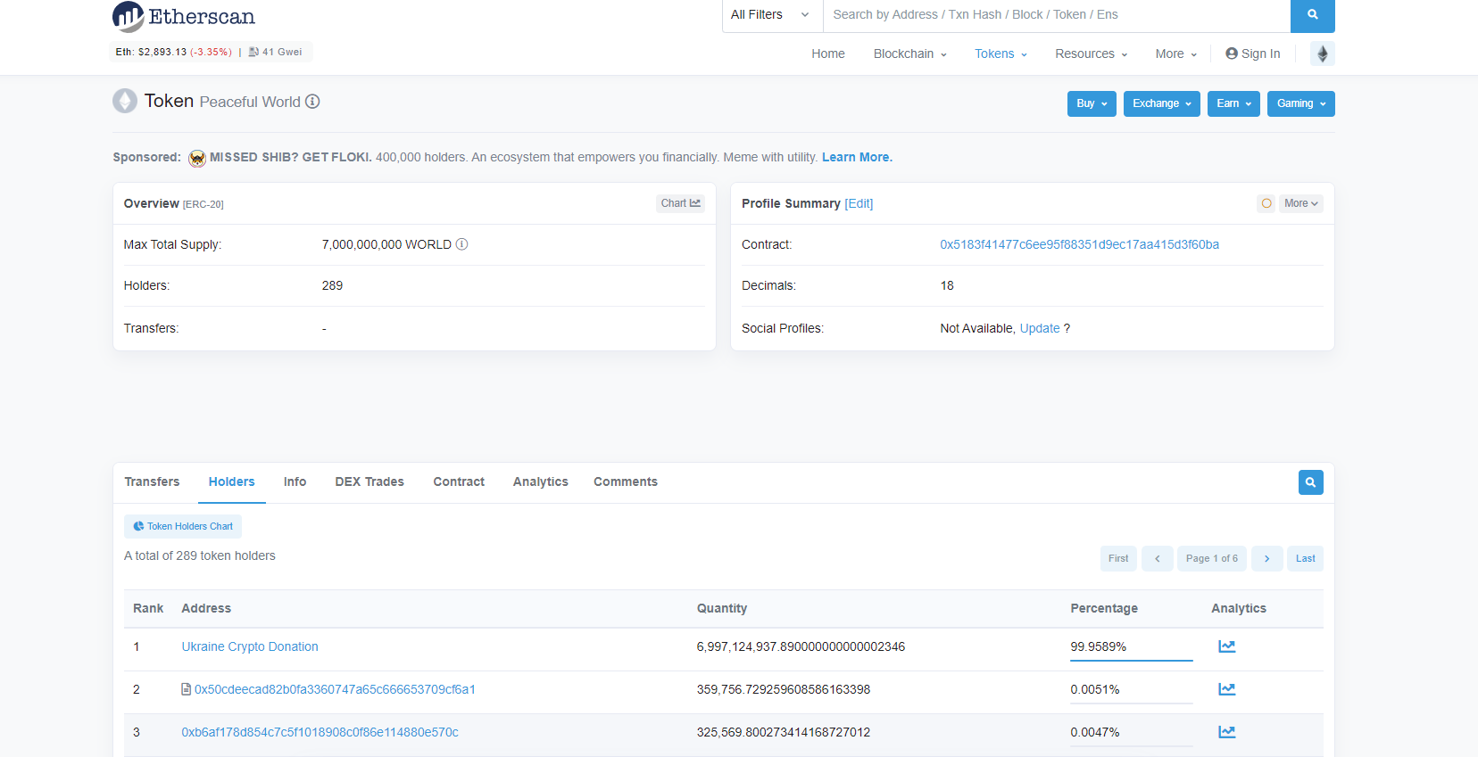Screen dimensions: 1478x757
Task: Expand the More menu in navigation
Action: pos(1175,53)
